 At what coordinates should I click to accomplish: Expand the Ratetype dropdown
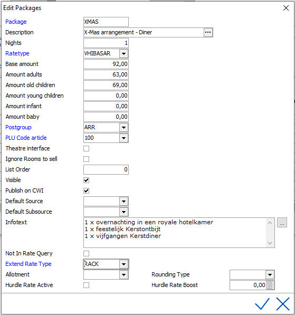[124, 54]
